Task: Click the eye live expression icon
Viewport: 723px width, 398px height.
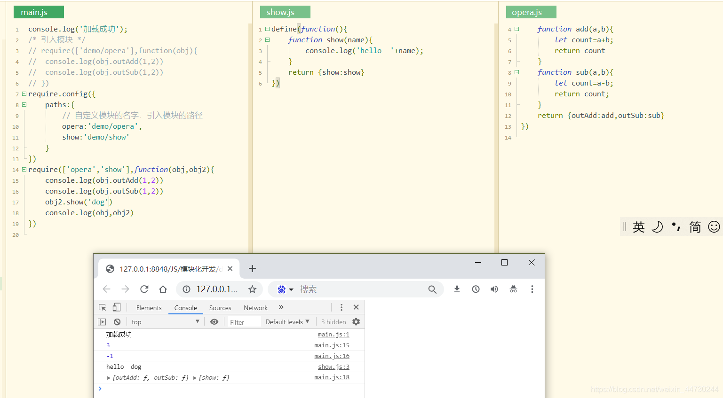Action: [214, 322]
